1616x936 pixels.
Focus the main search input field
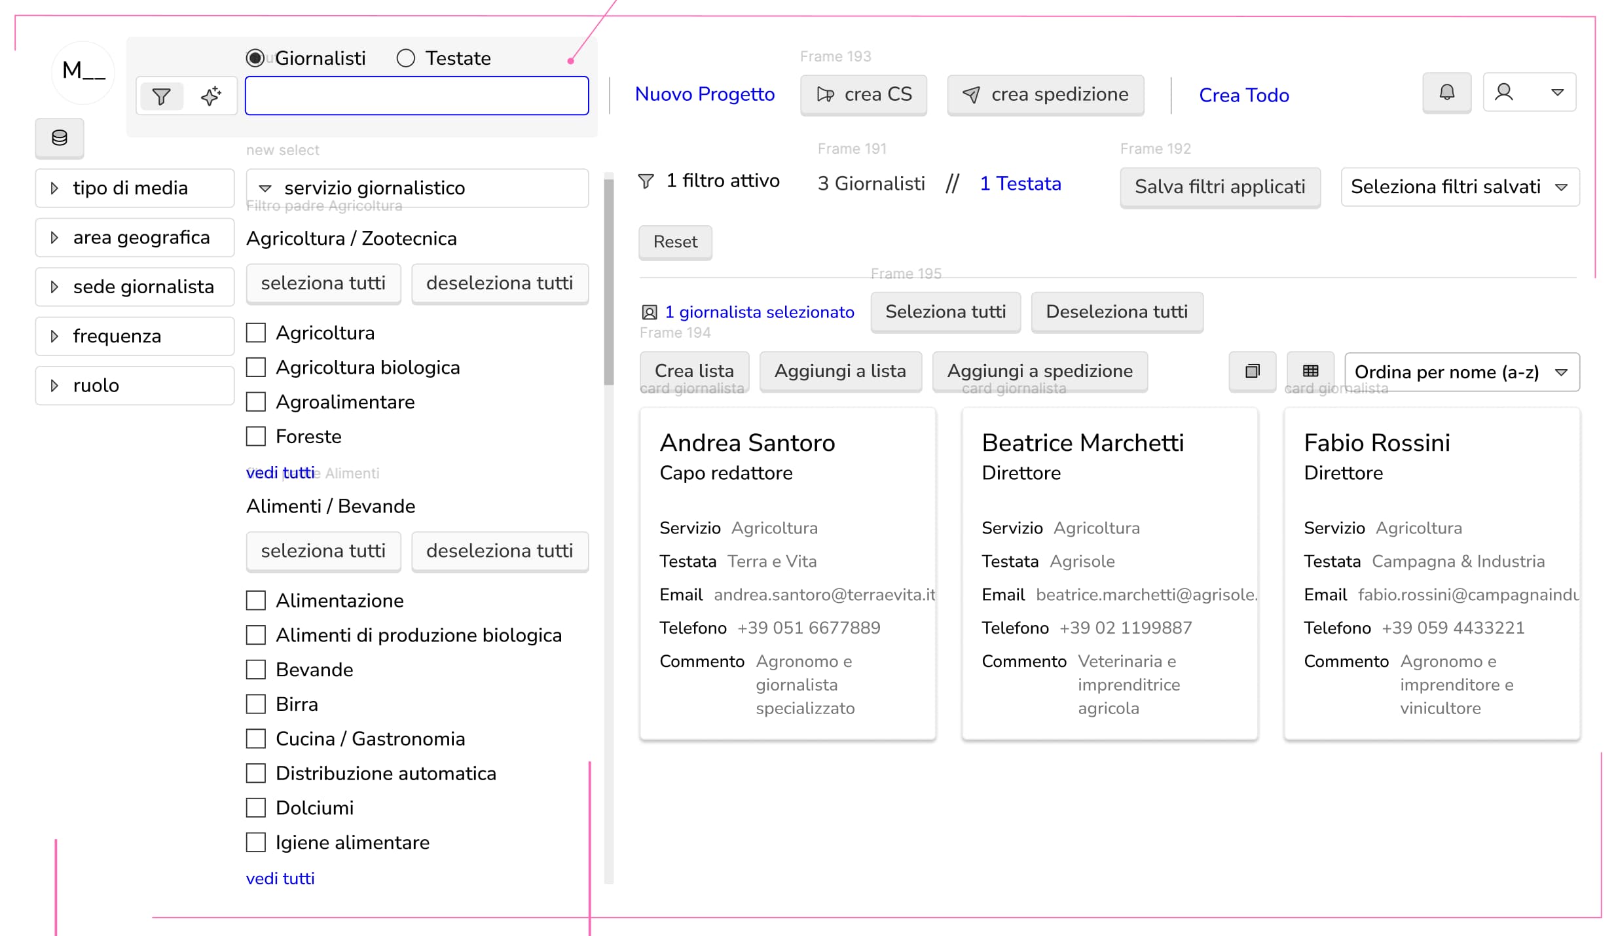pyautogui.click(x=417, y=96)
